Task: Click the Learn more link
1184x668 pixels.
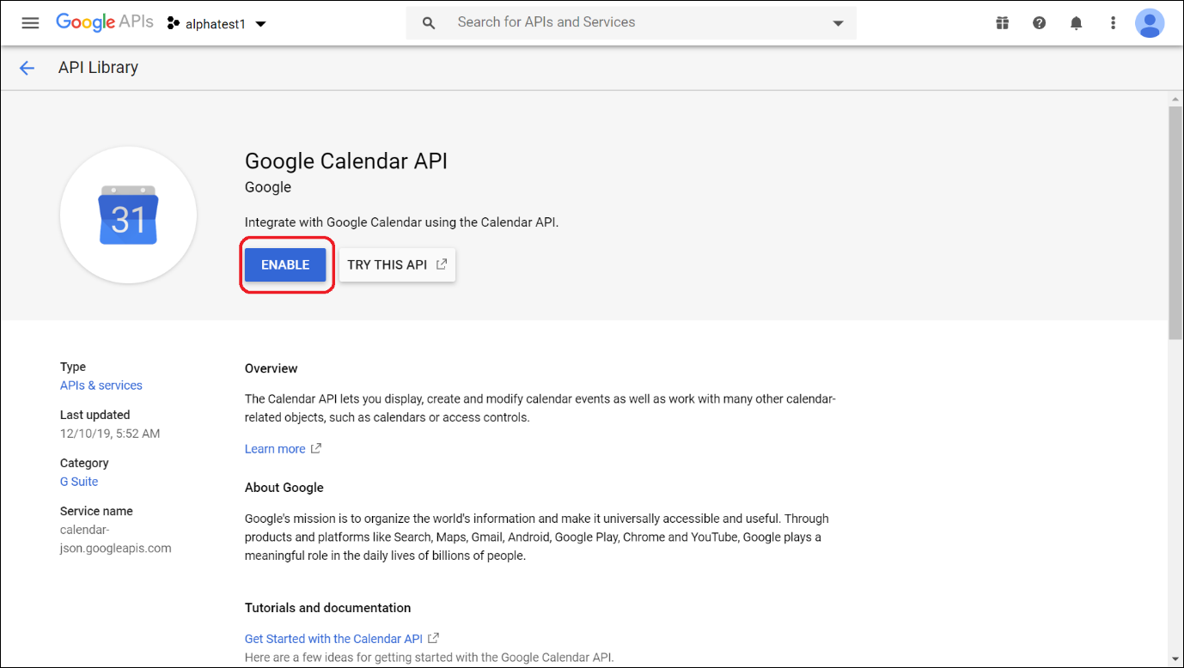Action: point(275,449)
